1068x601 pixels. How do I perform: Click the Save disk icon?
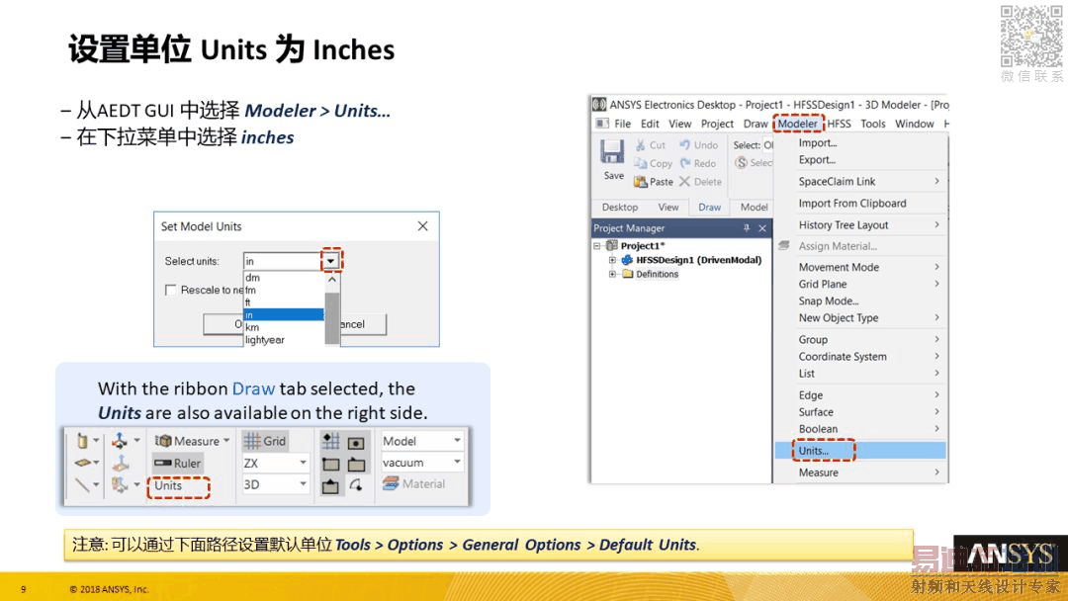pos(612,151)
